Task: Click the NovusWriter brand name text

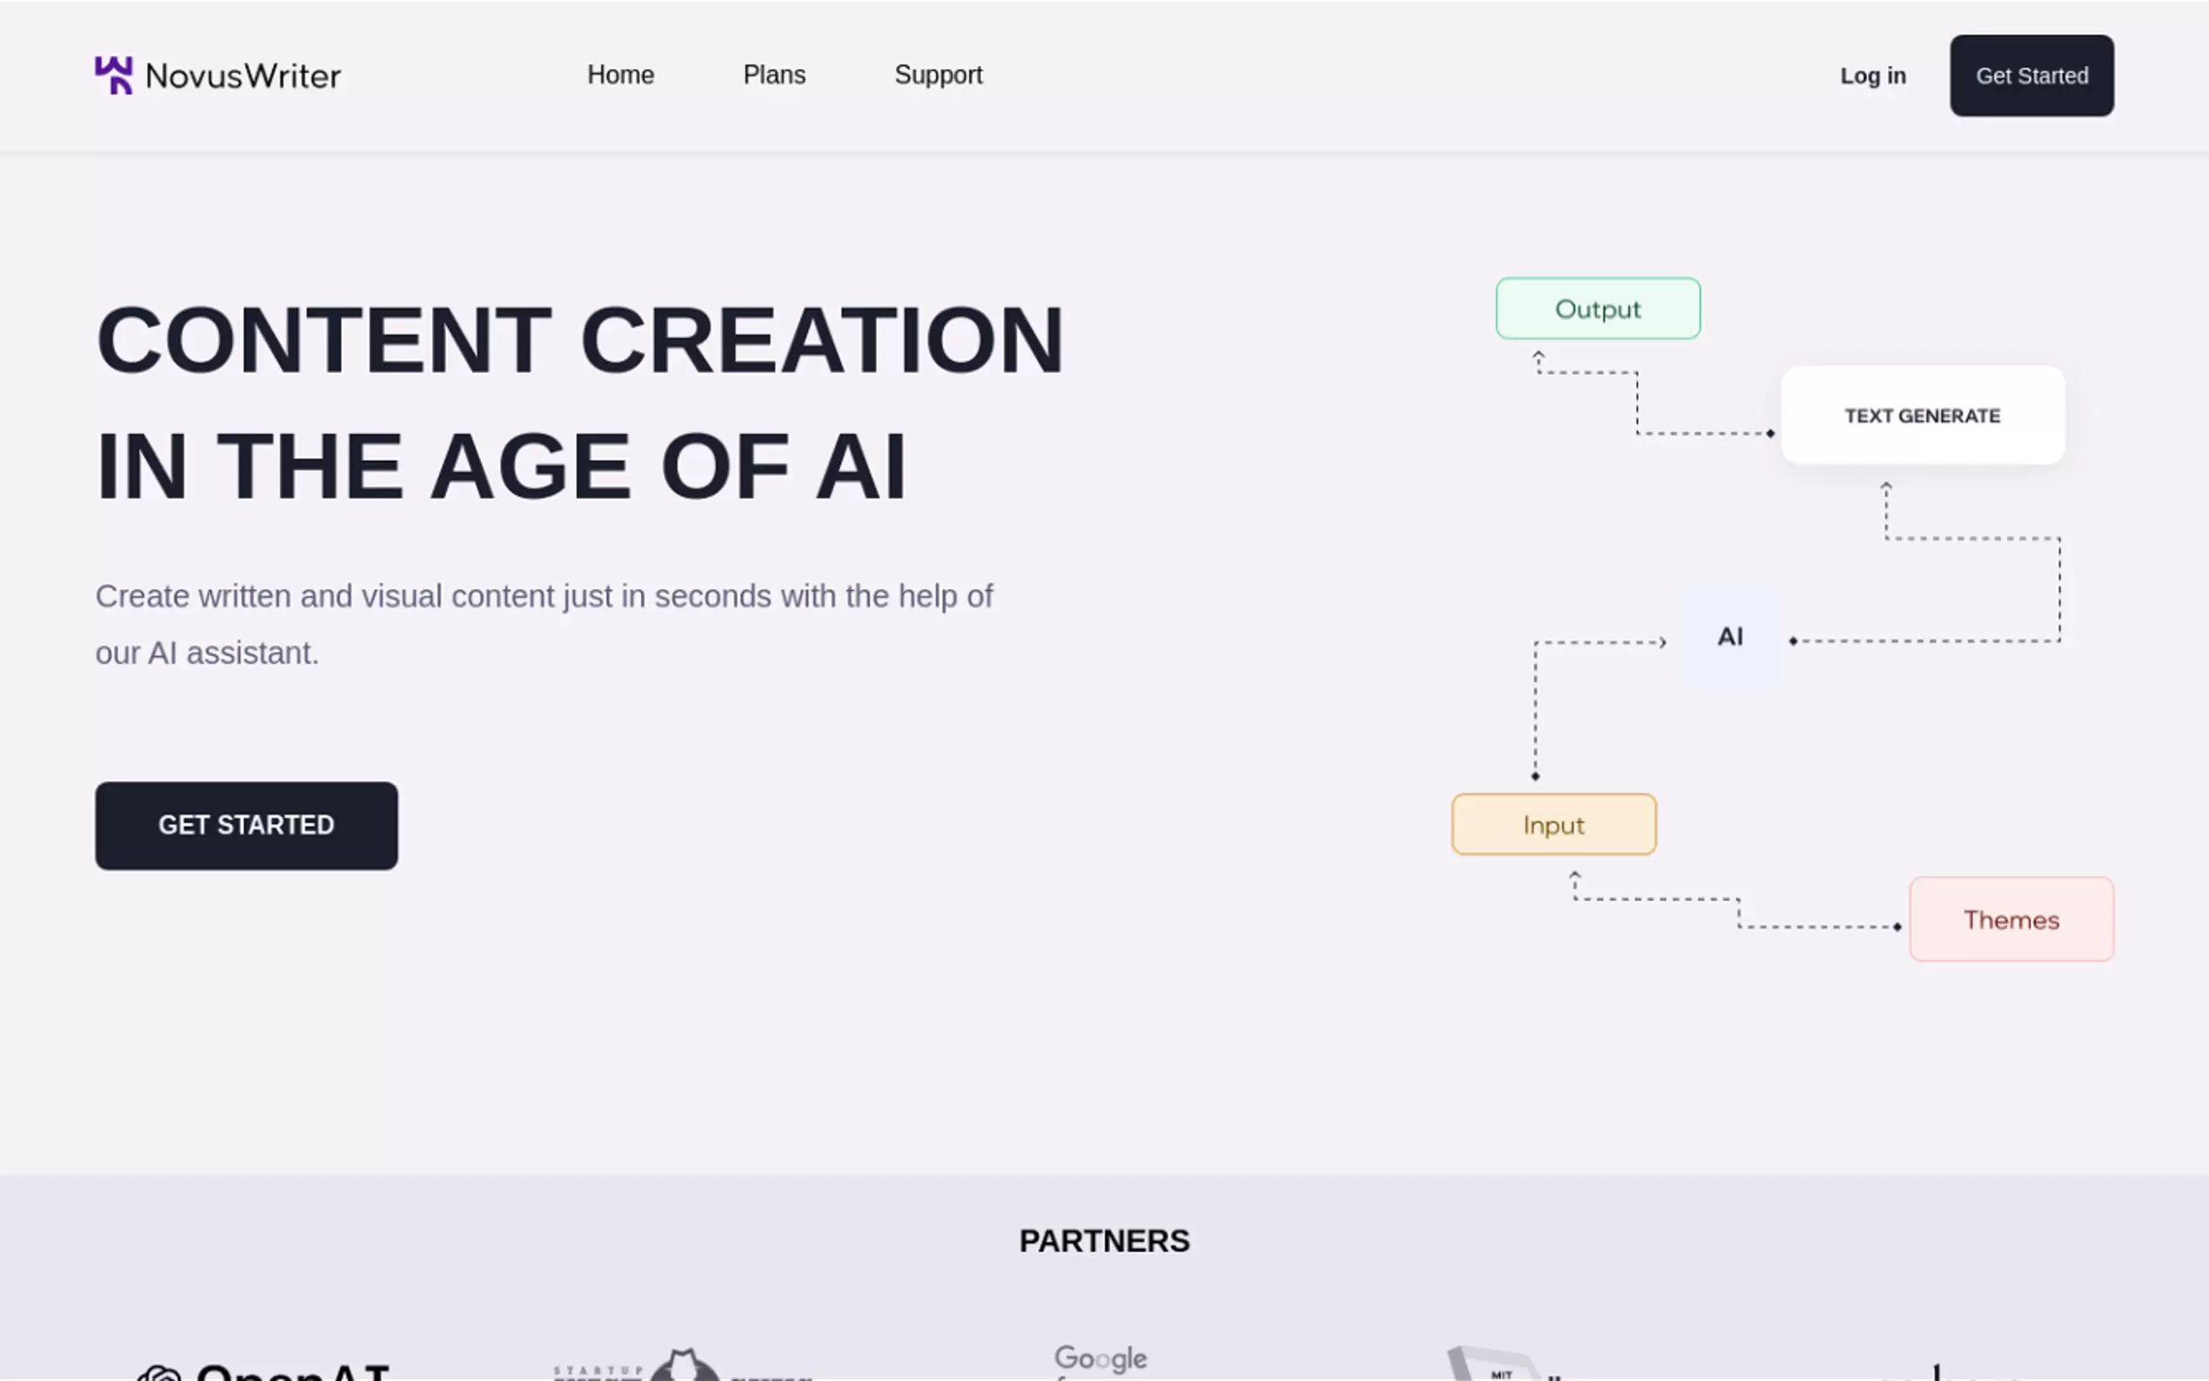Action: point(243,76)
